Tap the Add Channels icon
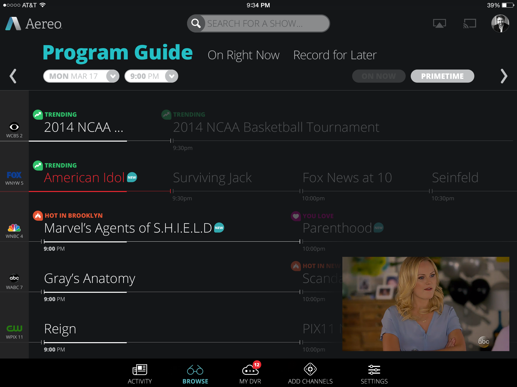Image resolution: width=517 pixels, height=387 pixels. (310, 369)
